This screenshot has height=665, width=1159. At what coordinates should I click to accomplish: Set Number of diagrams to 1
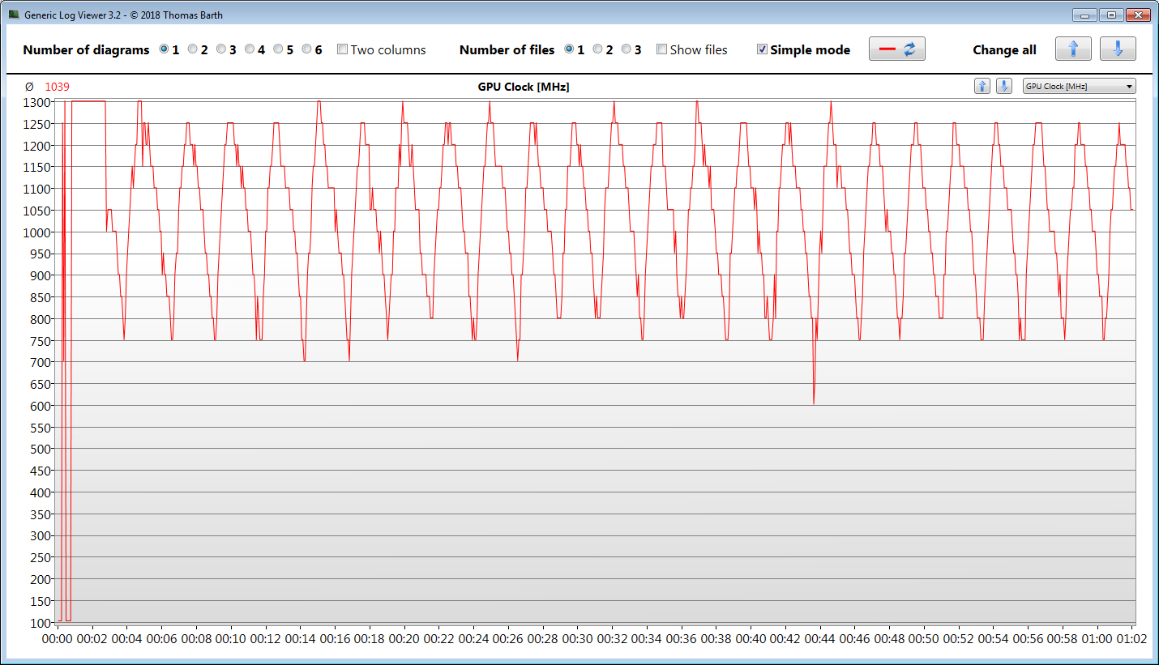pos(165,49)
